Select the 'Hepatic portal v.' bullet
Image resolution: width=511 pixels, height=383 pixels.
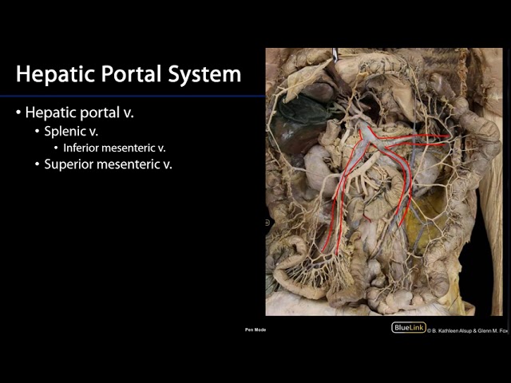pyautogui.click(x=80, y=113)
